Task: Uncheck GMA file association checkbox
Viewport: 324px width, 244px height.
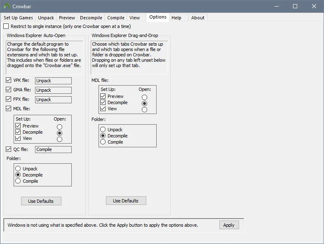Action: [9, 90]
